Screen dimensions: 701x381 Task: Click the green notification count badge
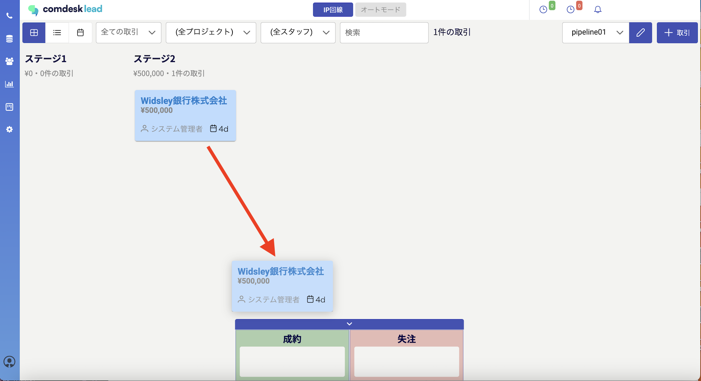pyautogui.click(x=552, y=6)
